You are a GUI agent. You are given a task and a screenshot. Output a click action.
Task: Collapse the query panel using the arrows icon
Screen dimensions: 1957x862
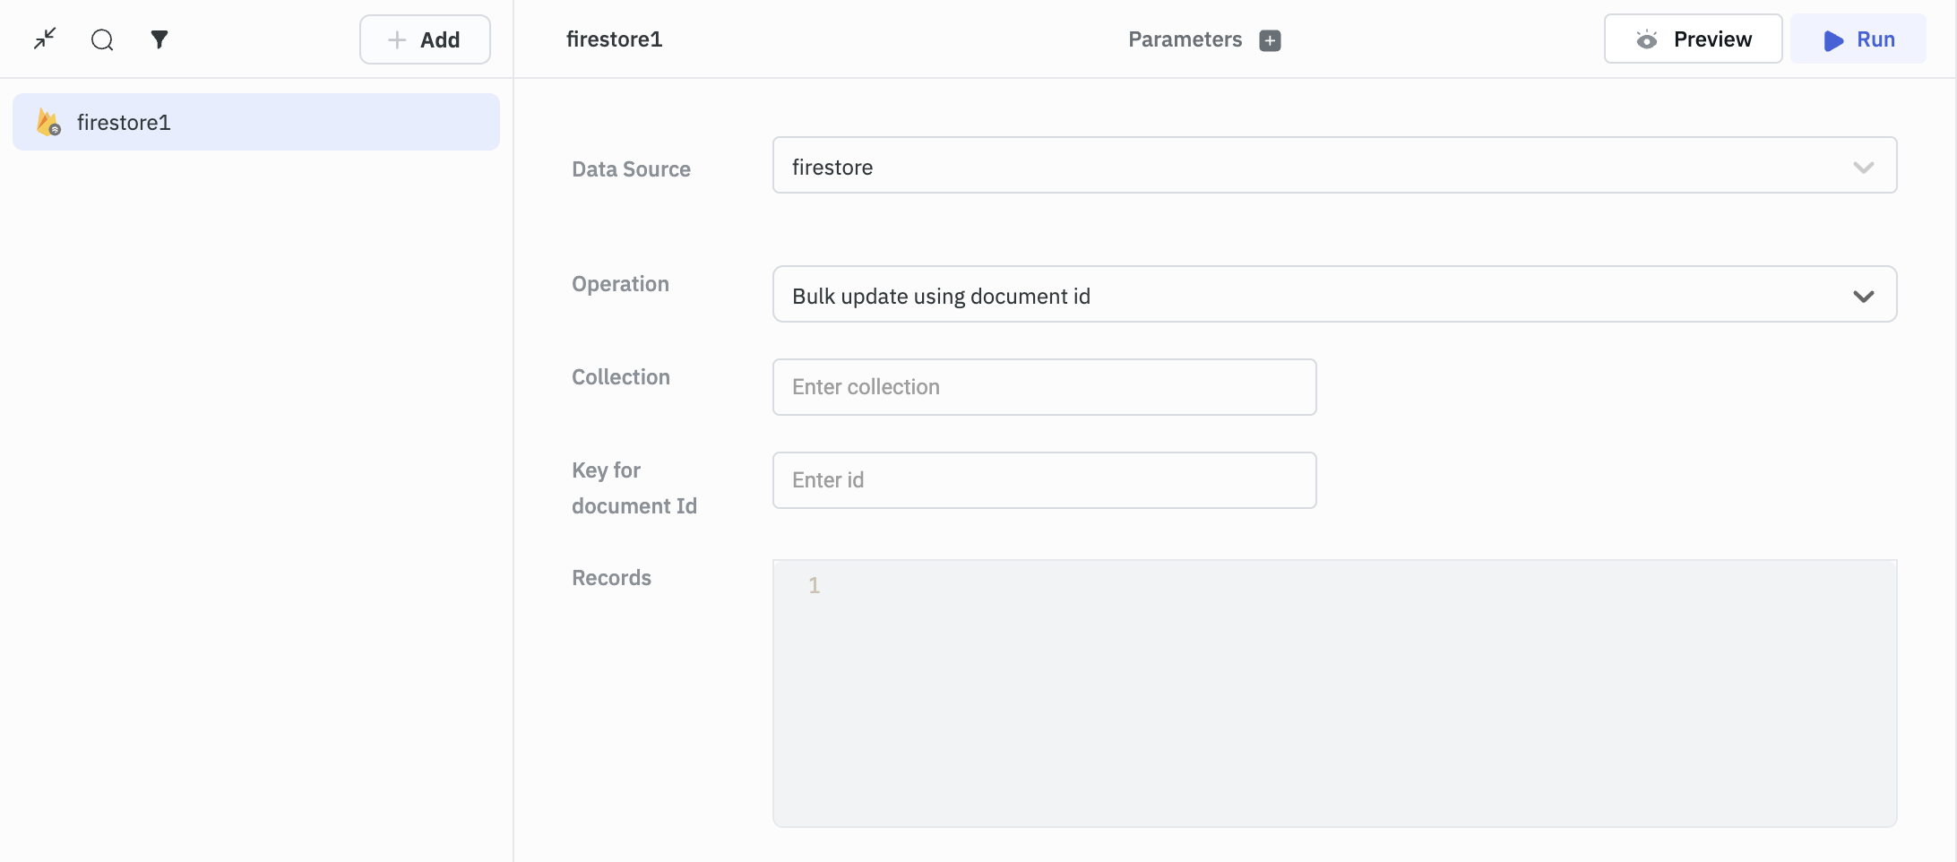tap(45, 39)
